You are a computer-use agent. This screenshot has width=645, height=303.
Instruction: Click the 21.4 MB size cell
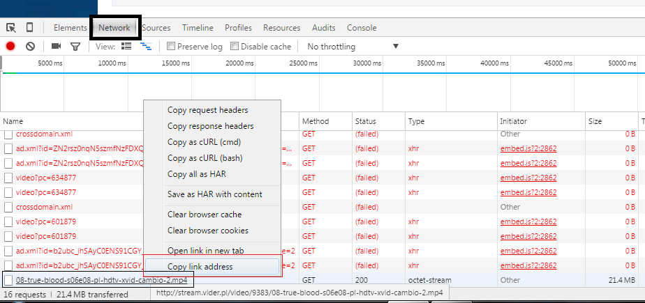[x=623, y=281]
